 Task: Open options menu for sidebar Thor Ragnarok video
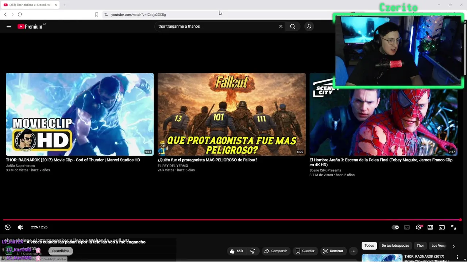[x=457, y=257]
